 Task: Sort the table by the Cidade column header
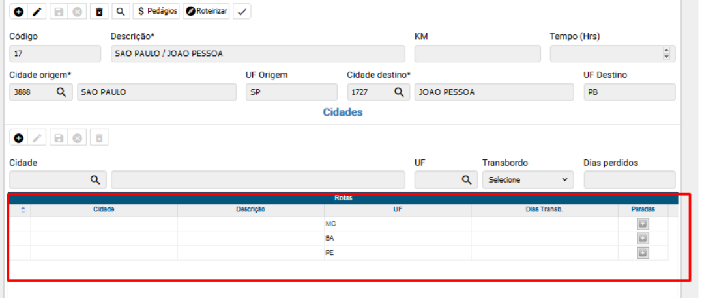coord(104,209)
